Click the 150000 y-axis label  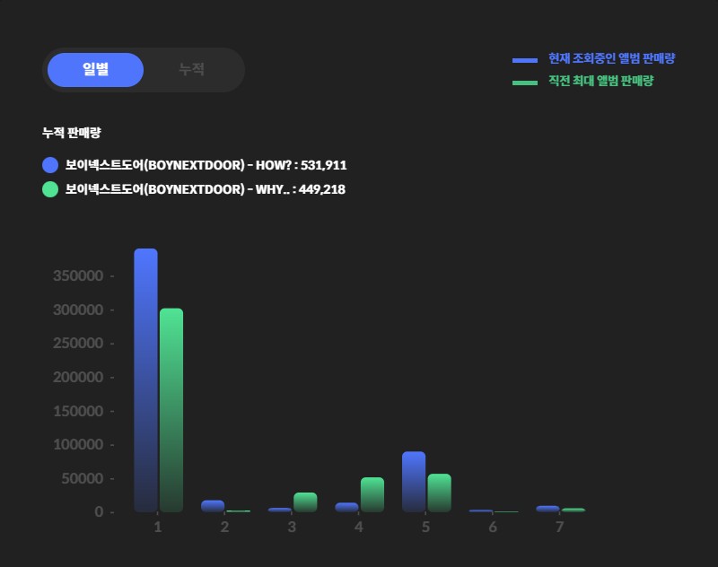tap(78, 411)
